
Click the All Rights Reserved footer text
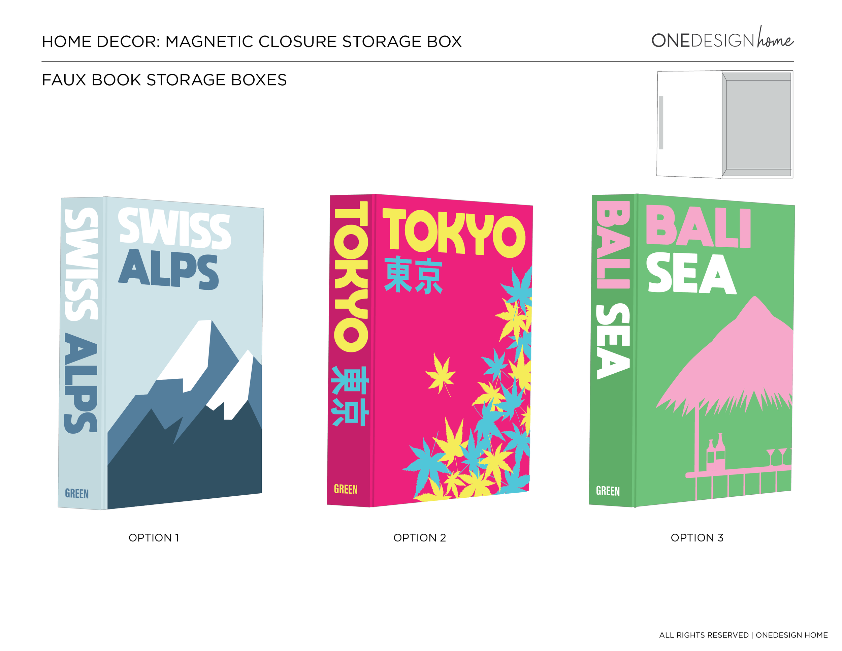click(743, 635)
